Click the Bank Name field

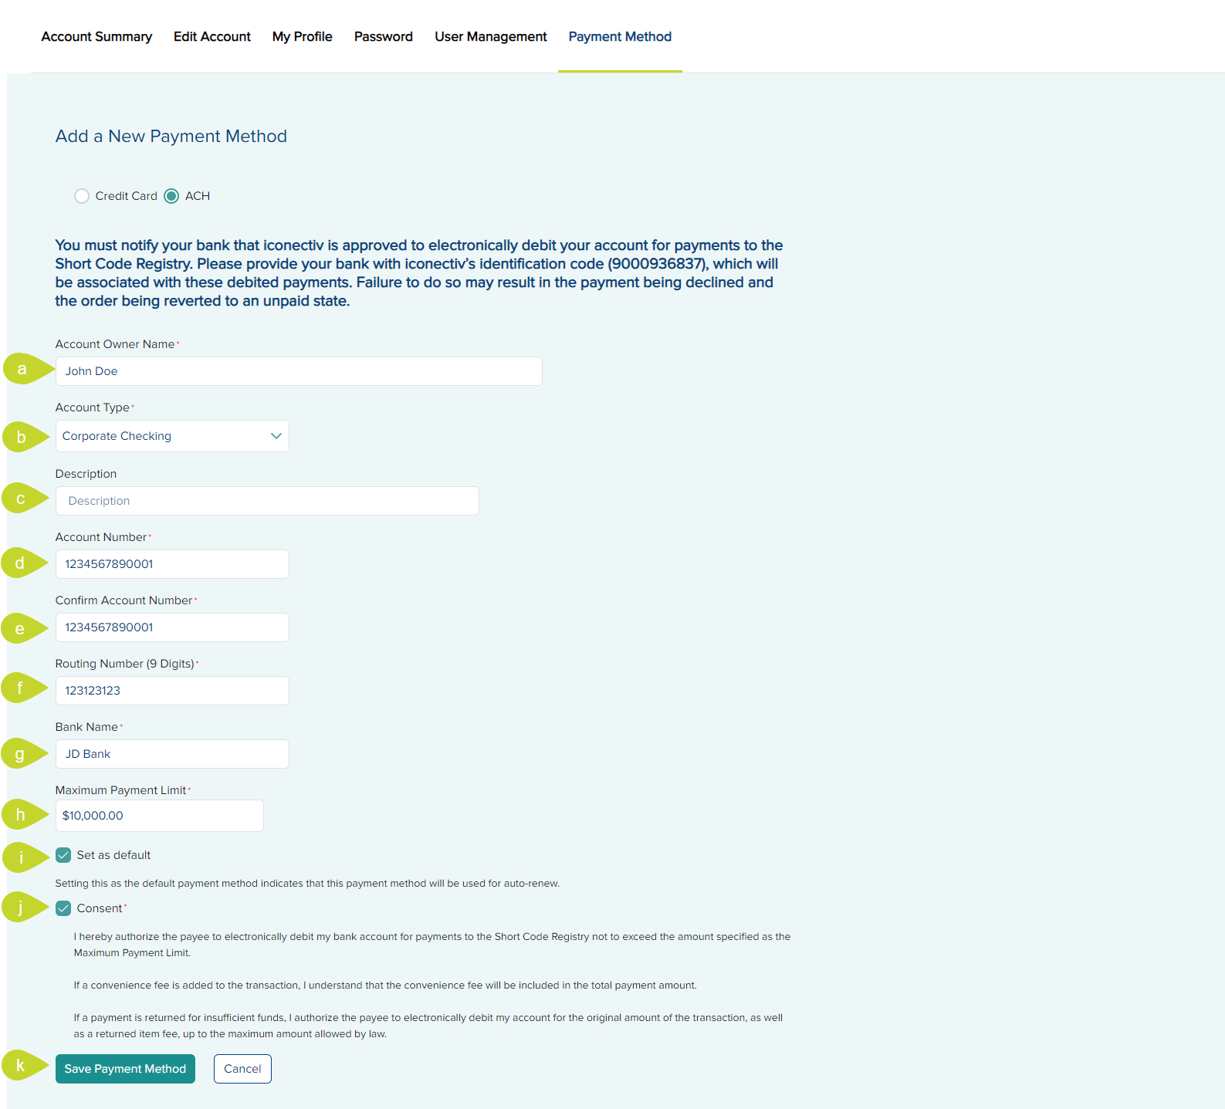pos(172,754)
